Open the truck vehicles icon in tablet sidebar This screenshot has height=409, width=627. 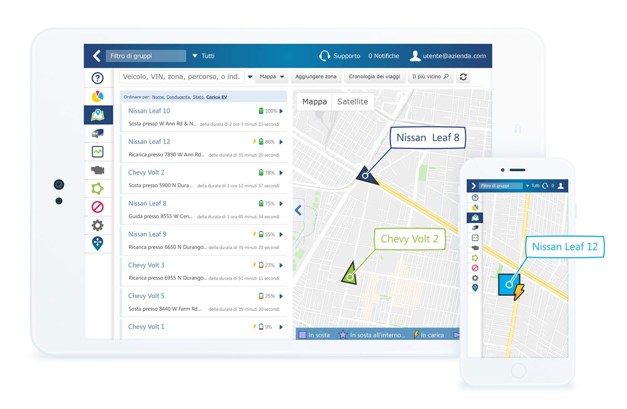tap(98, 134)
